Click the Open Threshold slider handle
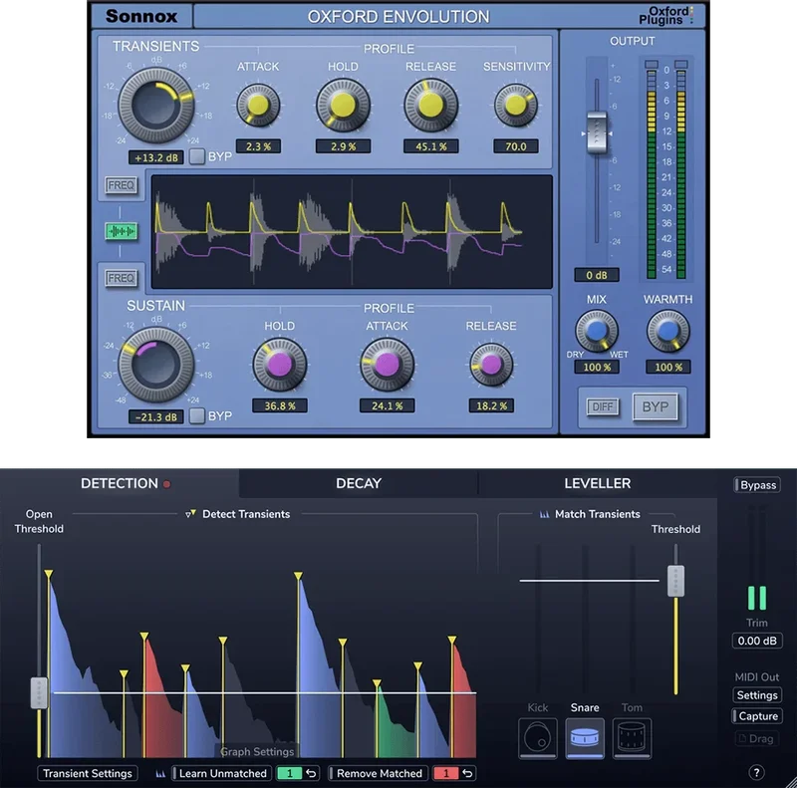The image size is (797, 788). tap(39, 692)
